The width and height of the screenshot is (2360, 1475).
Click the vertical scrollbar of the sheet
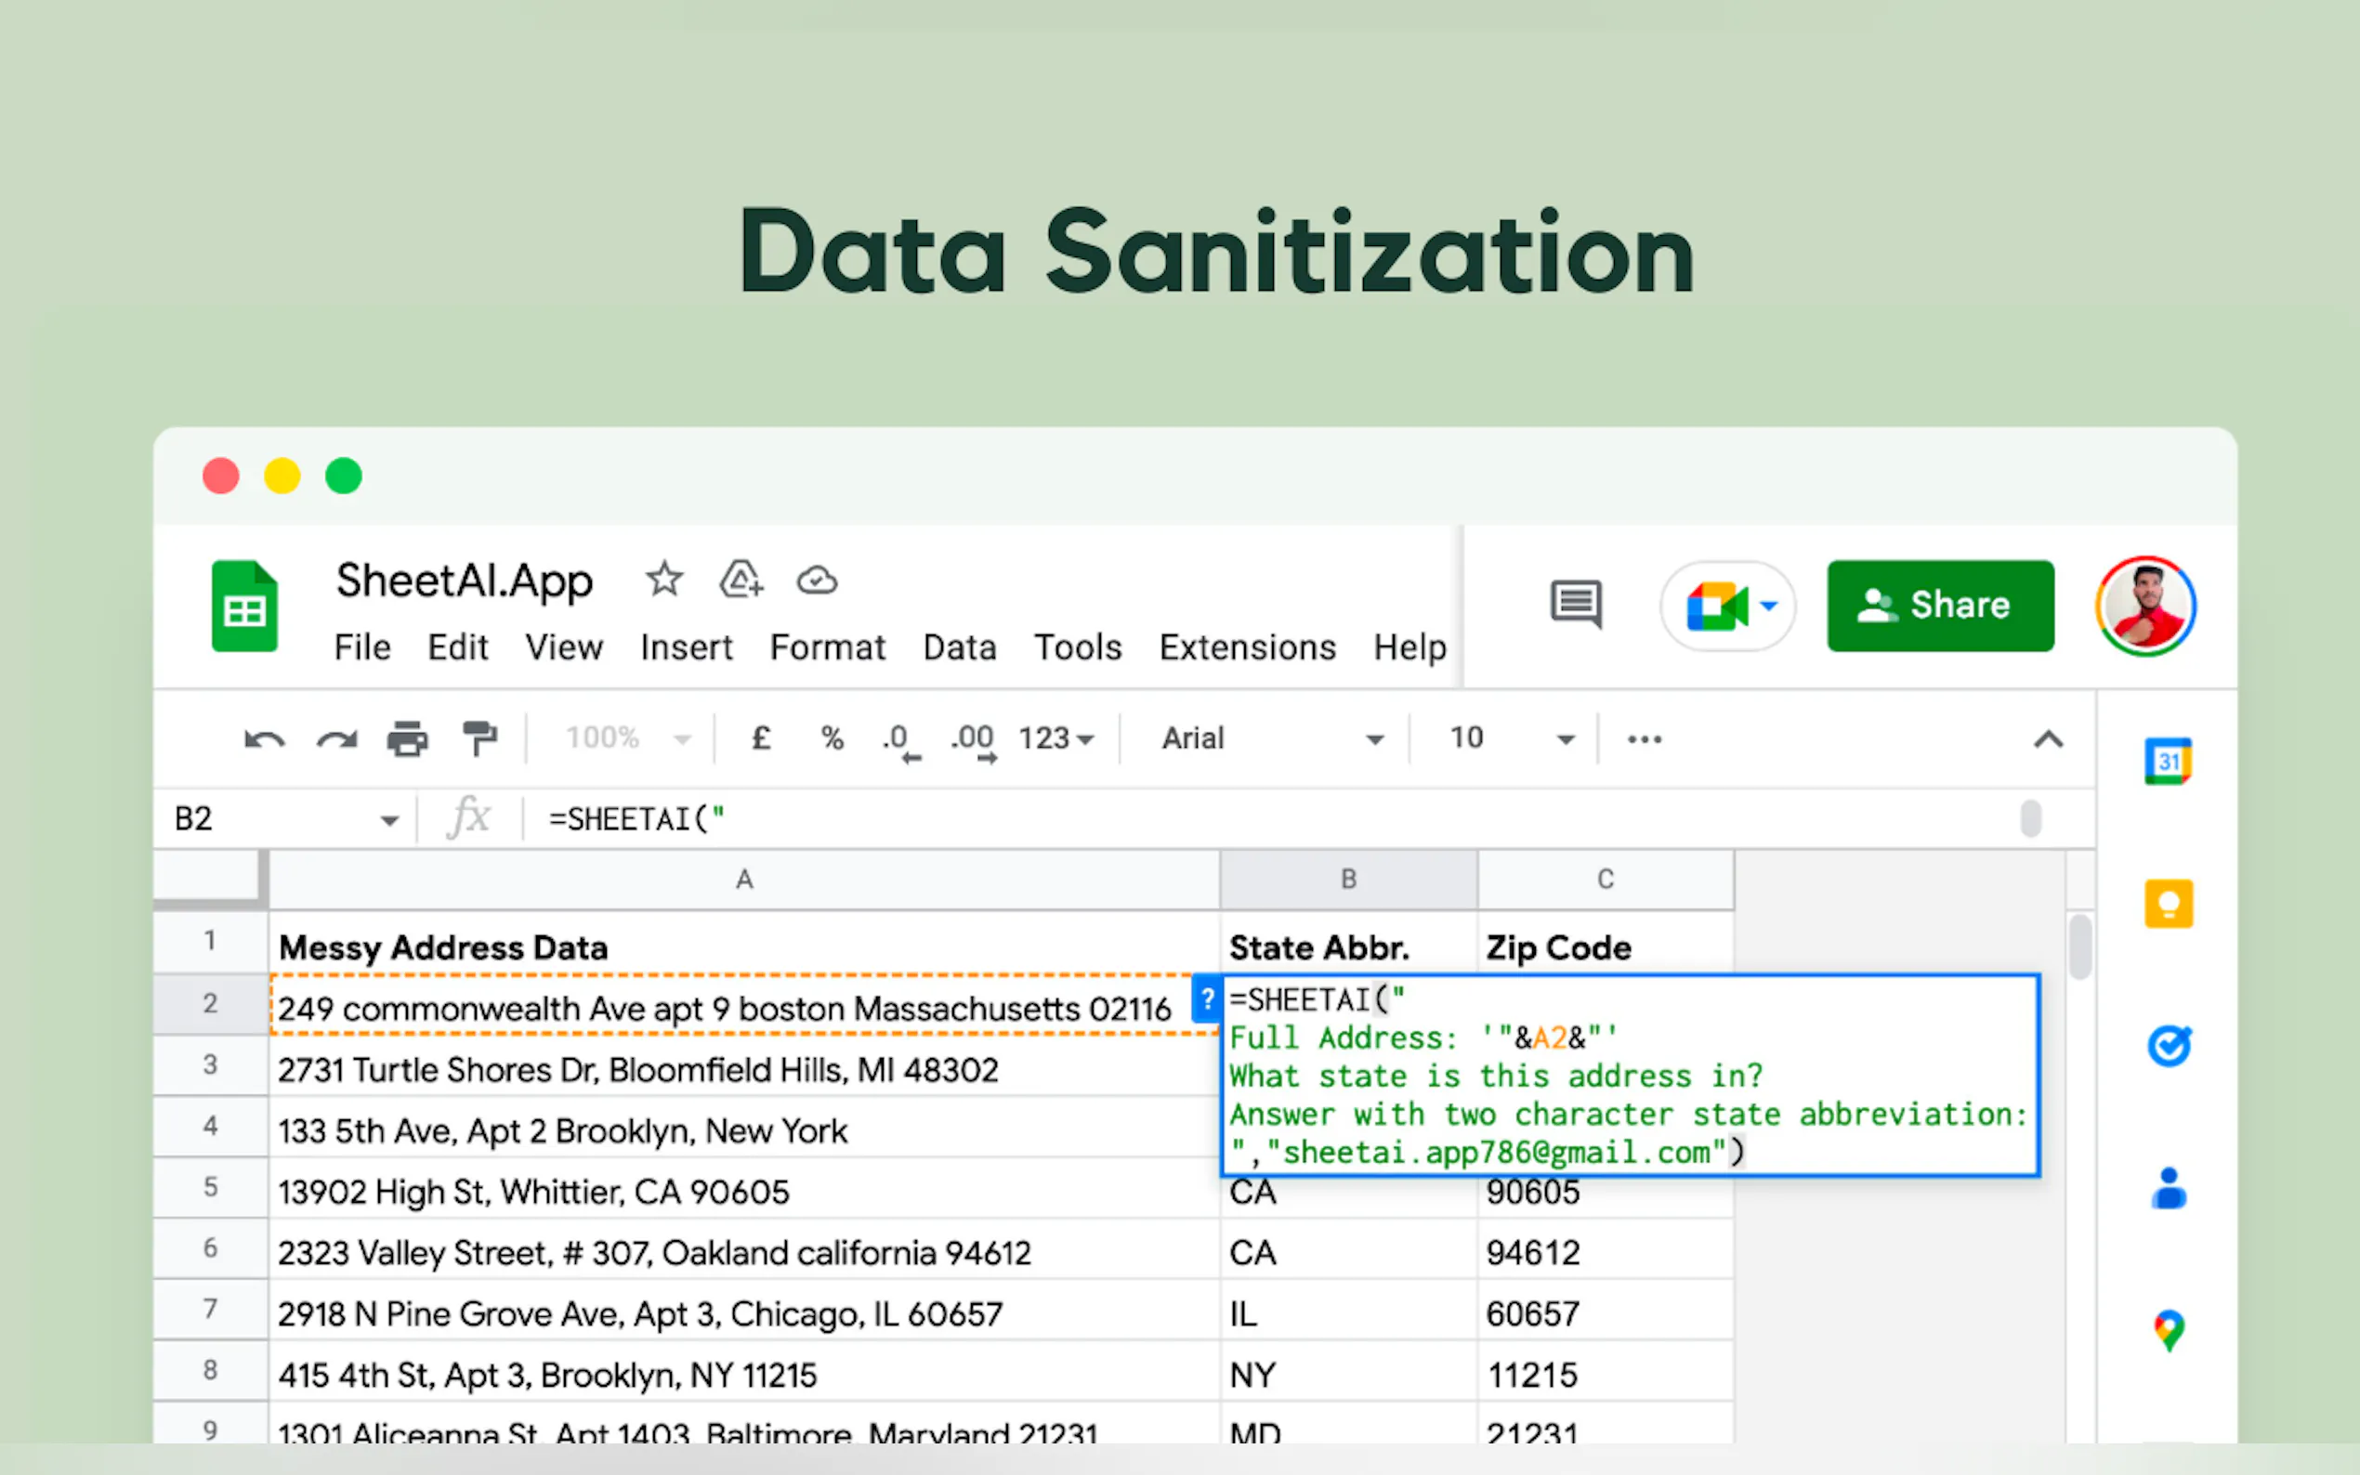pyautogui.click(x=2080, y=946)
